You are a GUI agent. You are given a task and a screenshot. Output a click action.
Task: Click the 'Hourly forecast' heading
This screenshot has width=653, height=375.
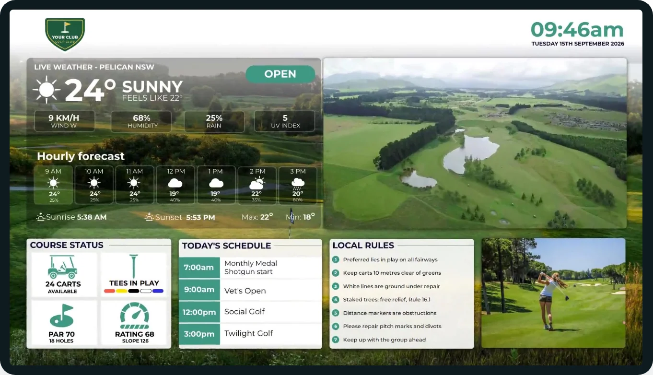81,156
